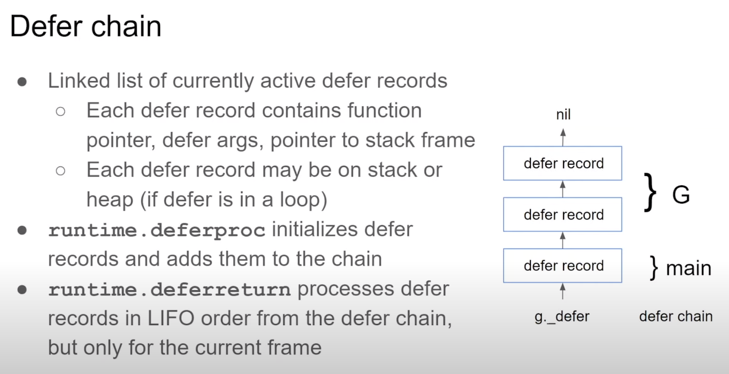Click the 'Linked list of currently active' line

(x=248, y=81)
